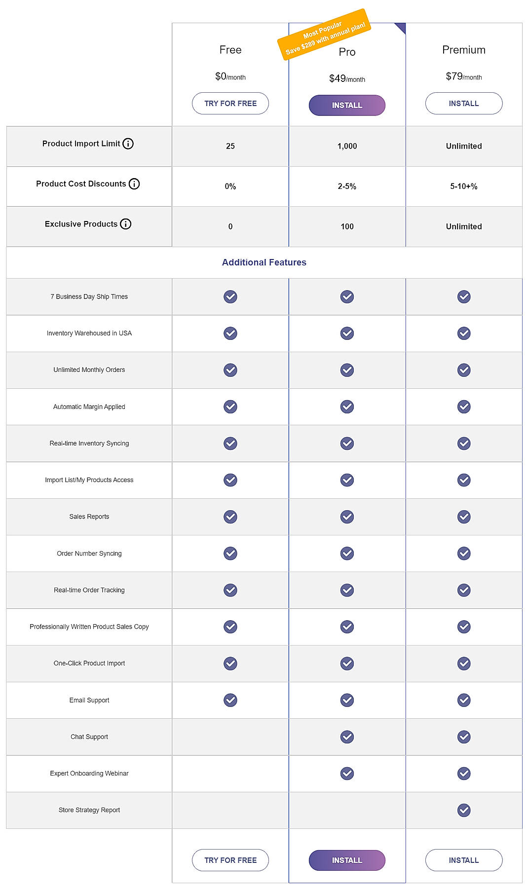528x890 pixels.
Task: Click the Premium checkmark for Order Number Syncing
Action: pyautogui.click(x=463, y=553)
